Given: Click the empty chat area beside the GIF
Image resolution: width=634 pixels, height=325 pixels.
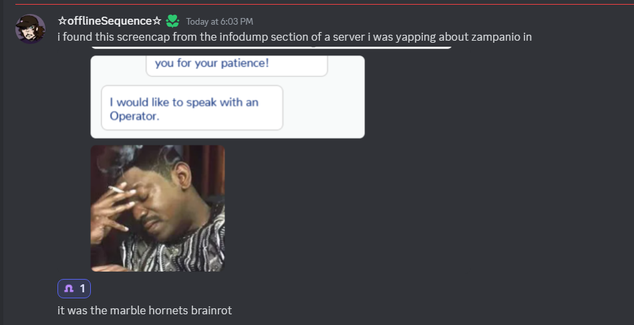Looking at the screenshot, I should tap(404, 208).
